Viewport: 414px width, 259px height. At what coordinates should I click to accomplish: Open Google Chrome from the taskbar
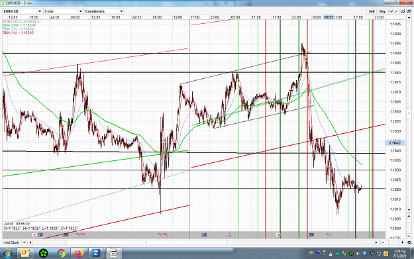coord(61,254)
